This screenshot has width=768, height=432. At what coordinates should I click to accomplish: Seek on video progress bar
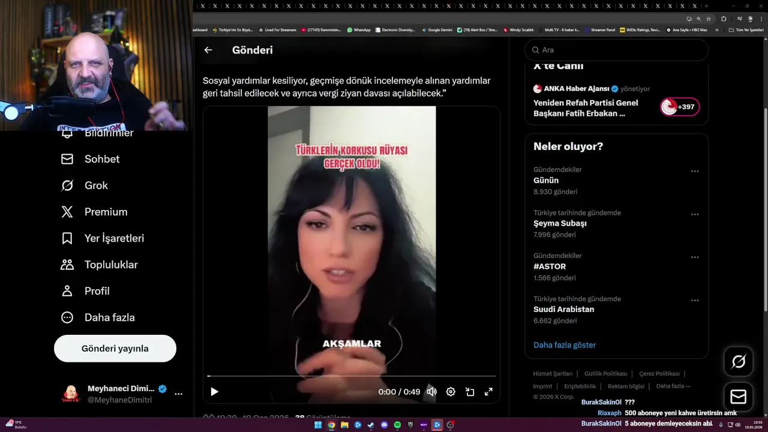click(x=352, y=376)
